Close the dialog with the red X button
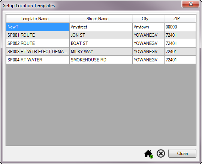The image size is (202, 164). point(190,4)
